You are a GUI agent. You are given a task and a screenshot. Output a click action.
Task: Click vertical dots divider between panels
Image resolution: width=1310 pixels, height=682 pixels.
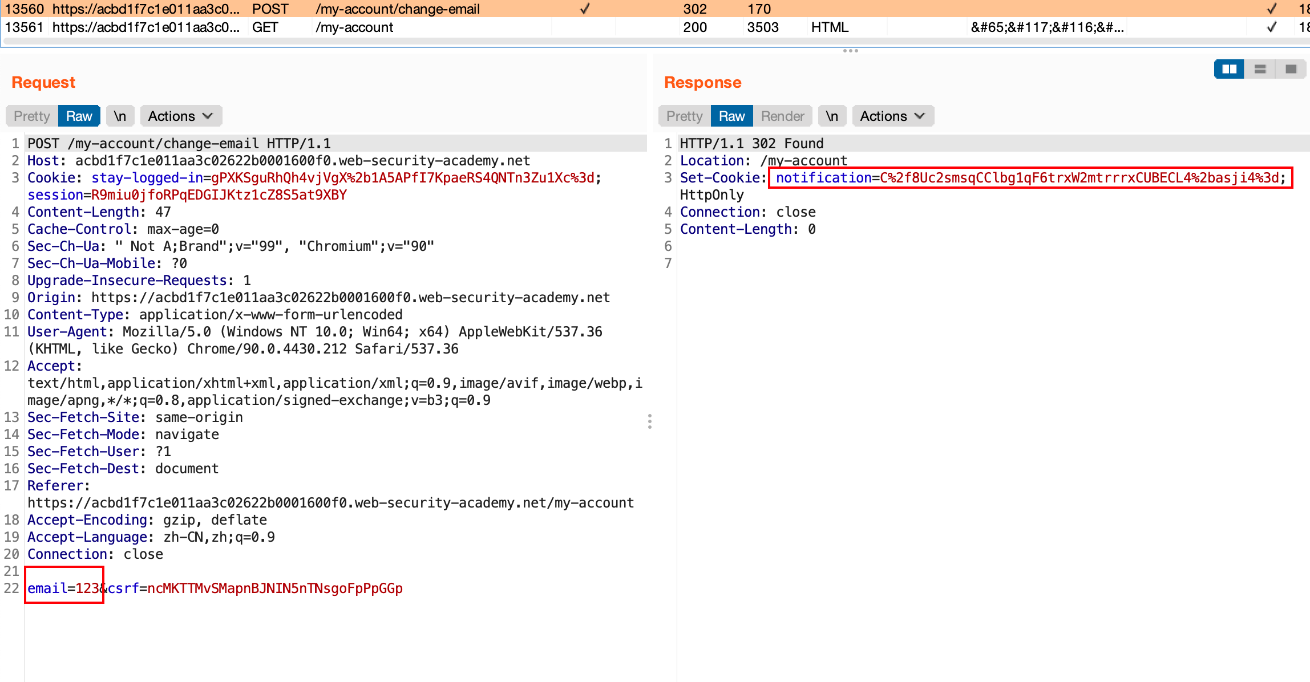point(650,421)
